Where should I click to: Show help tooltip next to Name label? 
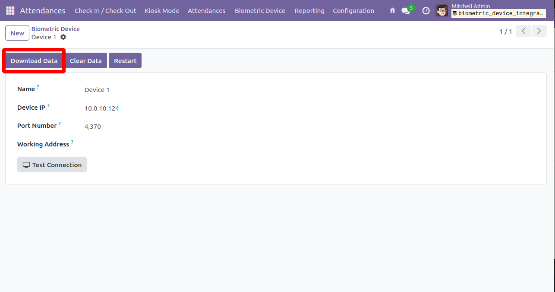pos(38,87)
